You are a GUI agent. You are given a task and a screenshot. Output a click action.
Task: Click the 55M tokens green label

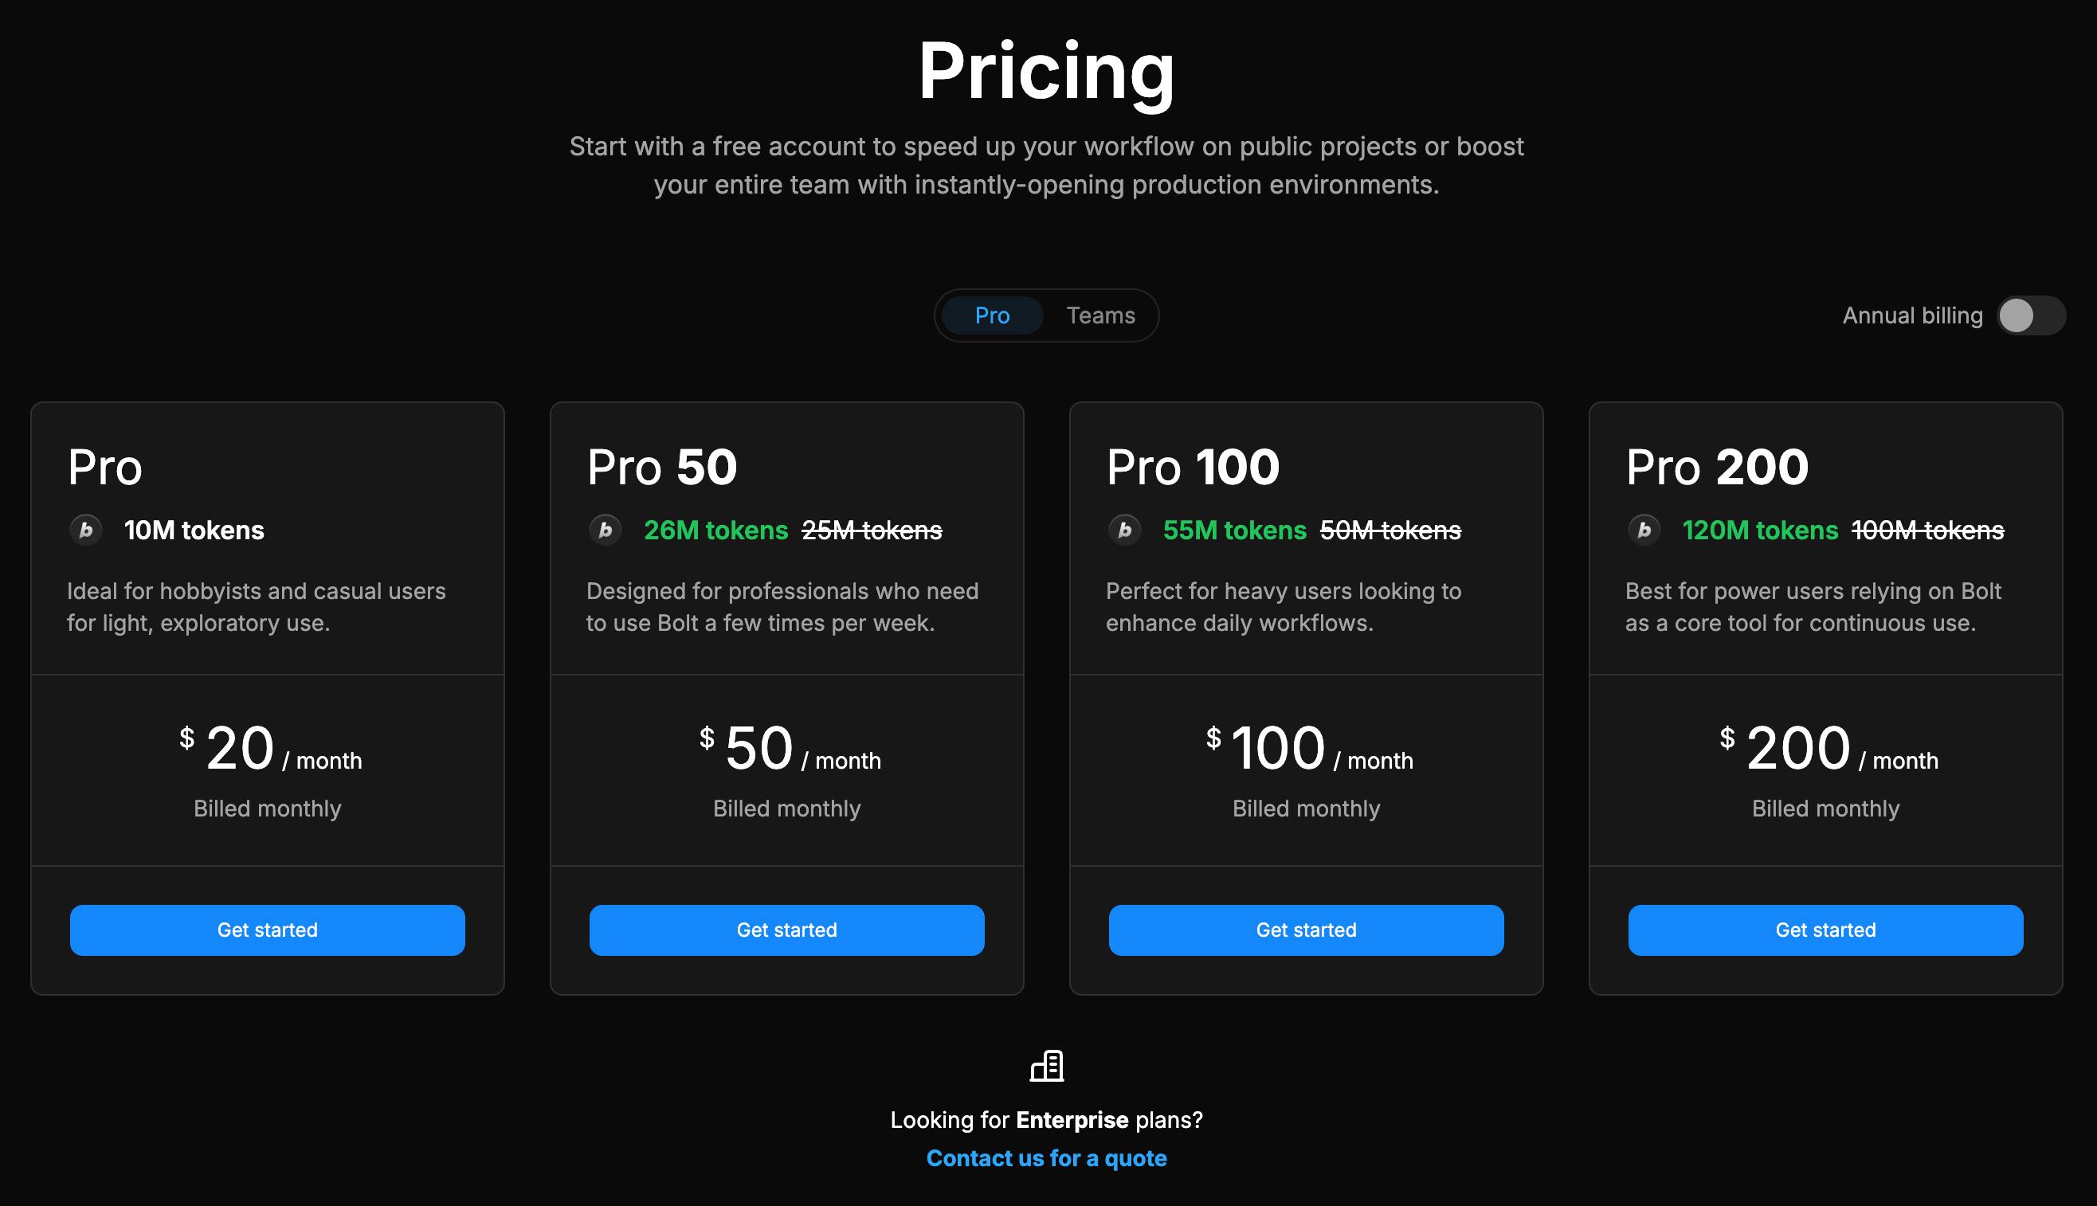[x=1234, y=530]
